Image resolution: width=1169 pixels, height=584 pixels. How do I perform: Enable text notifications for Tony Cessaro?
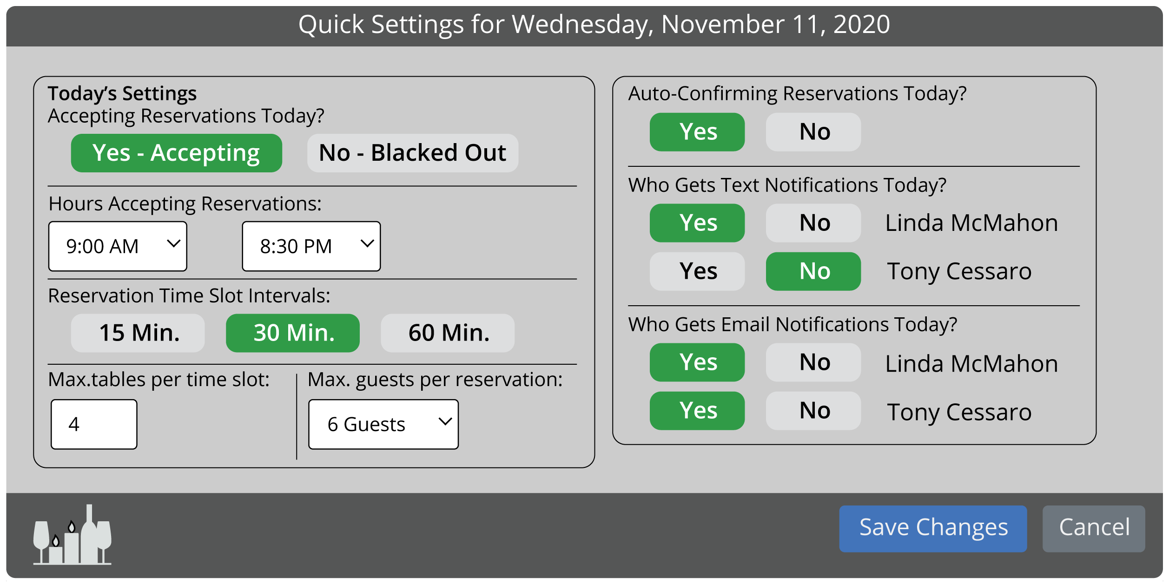point(697,271)
